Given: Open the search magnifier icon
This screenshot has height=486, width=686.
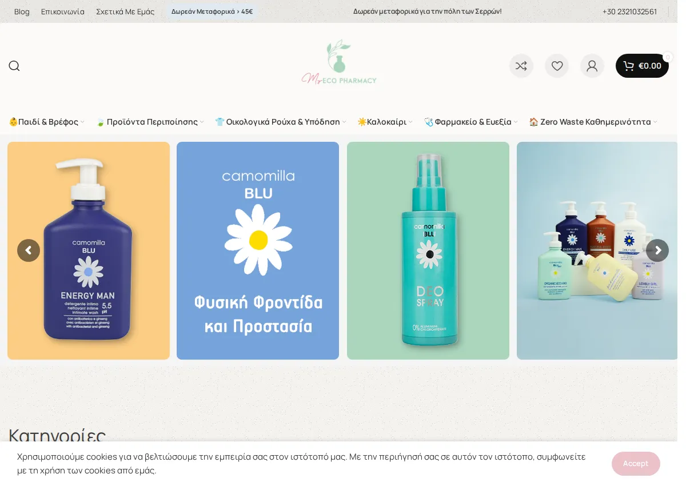Looking at the screenshot, I should pos(14,66).
